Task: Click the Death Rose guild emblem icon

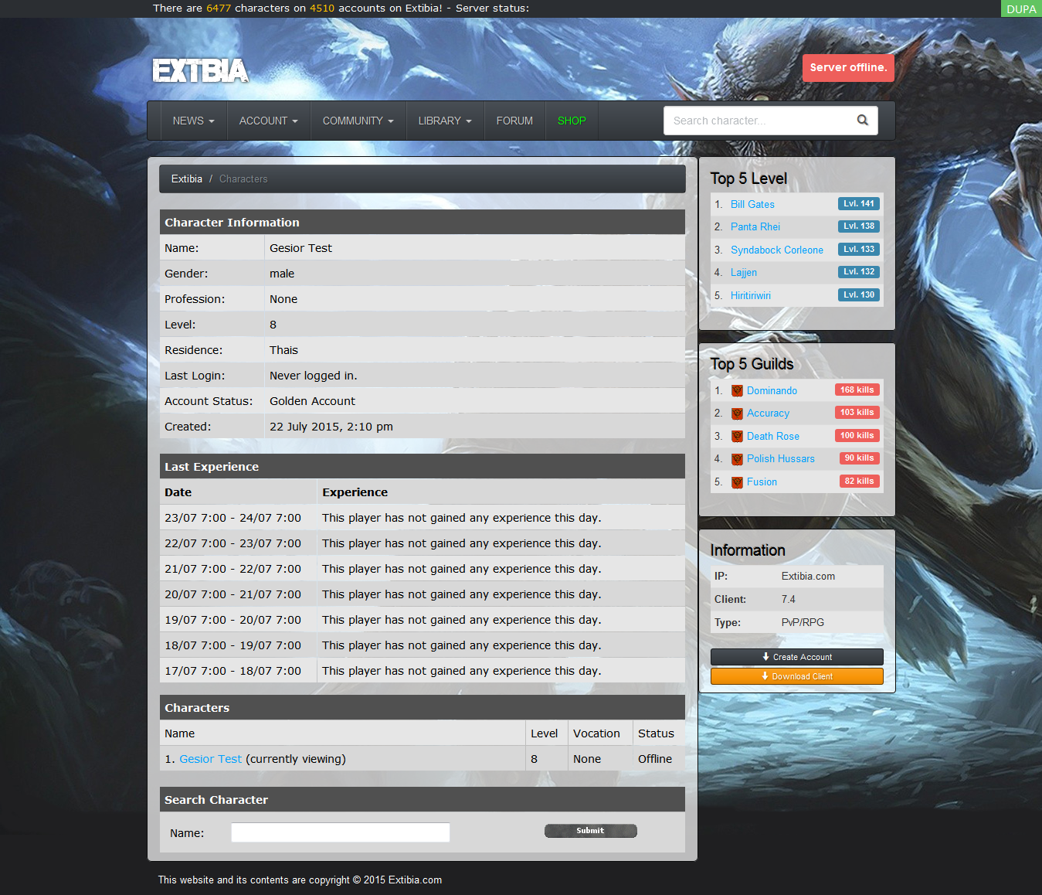Action: [737, 437]
